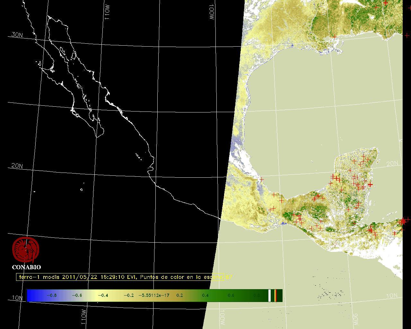
Task: Click the hotspot cross near the Louisiana coast
Action: coord(335,37)
